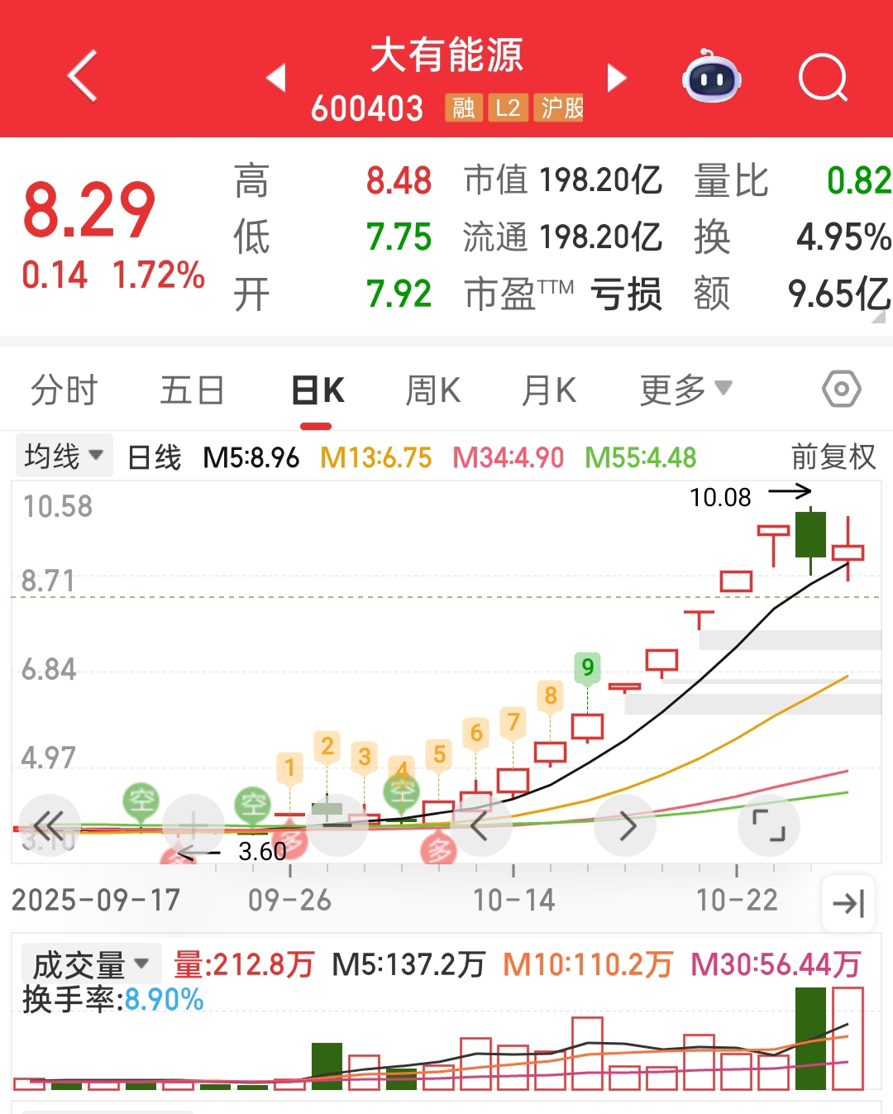Screen dimensions: 893x1114
Task: Tap the orange 6 signal marker
Action: coord(475,733)
